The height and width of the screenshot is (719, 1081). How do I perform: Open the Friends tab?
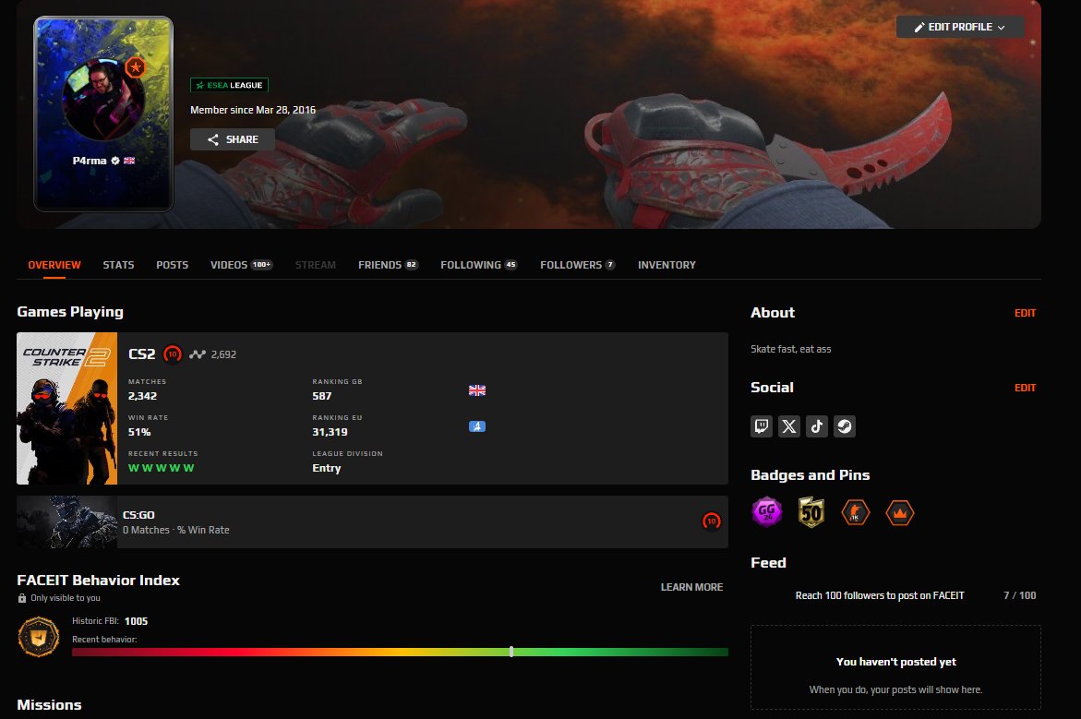[x=388, y=265]
